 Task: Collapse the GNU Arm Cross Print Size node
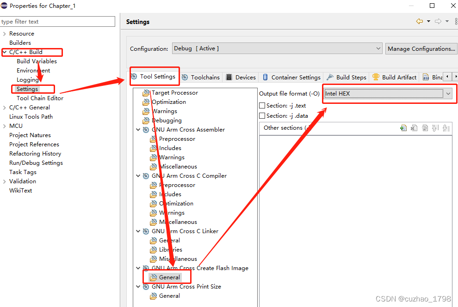[138, 286]
